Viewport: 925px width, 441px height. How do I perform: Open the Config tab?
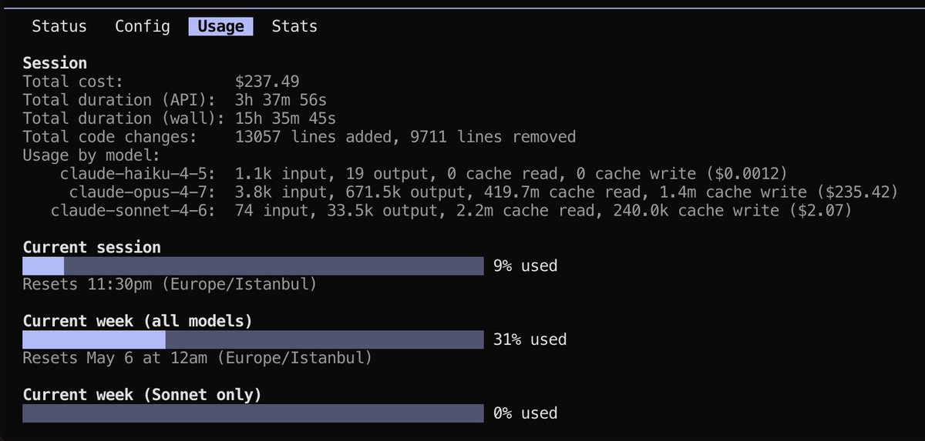click(143, 26)
